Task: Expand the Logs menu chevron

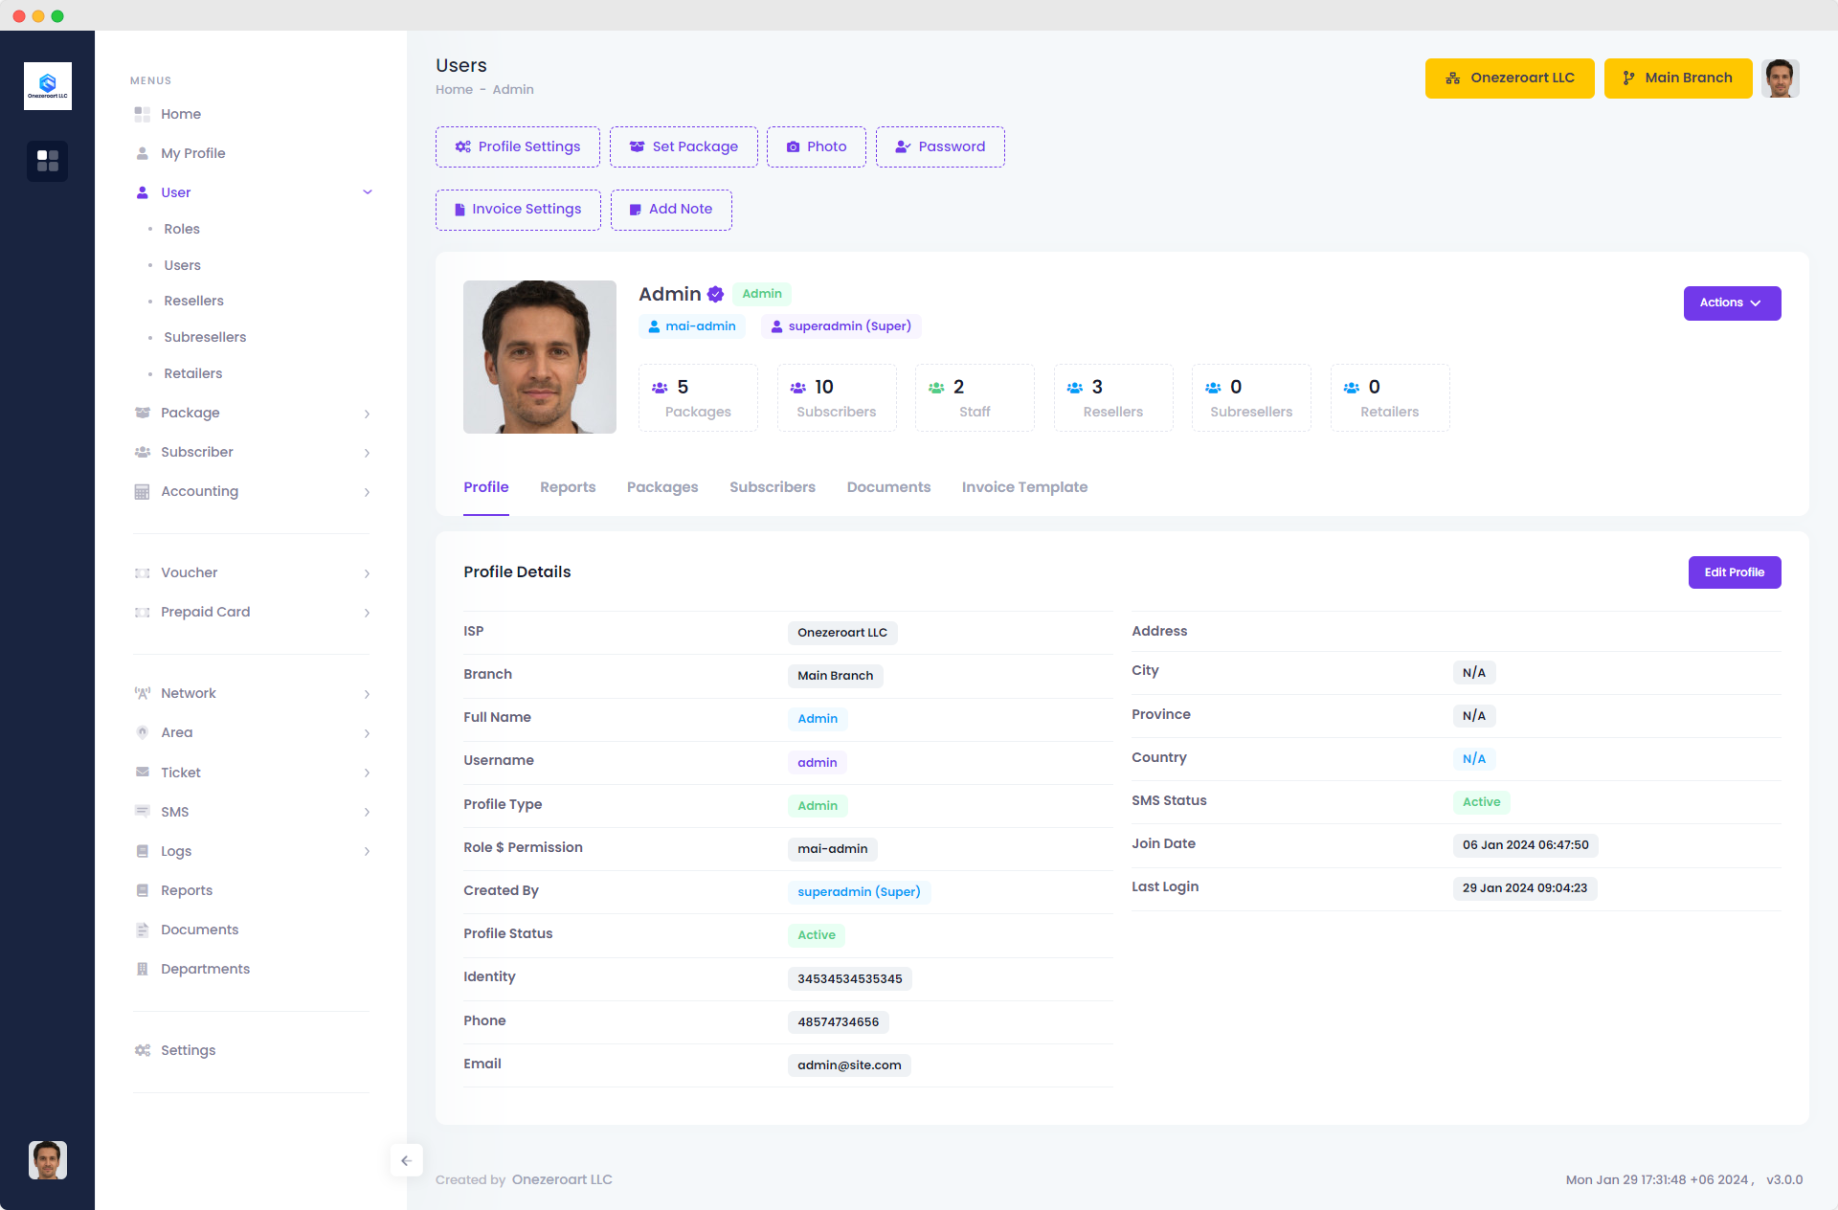Action: point(367,851)
